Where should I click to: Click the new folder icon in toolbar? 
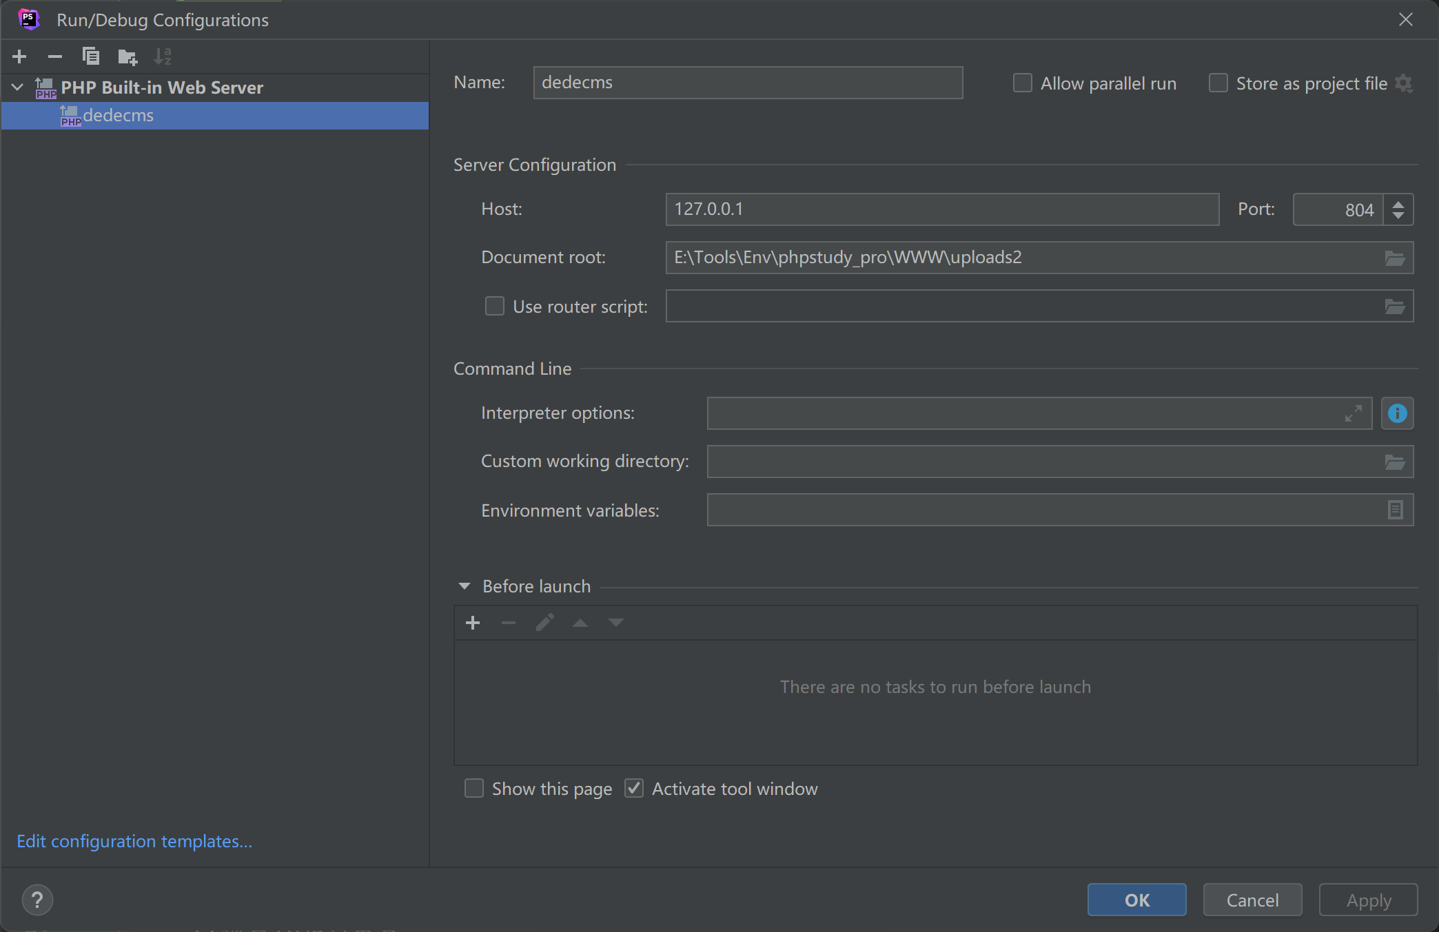127,56
